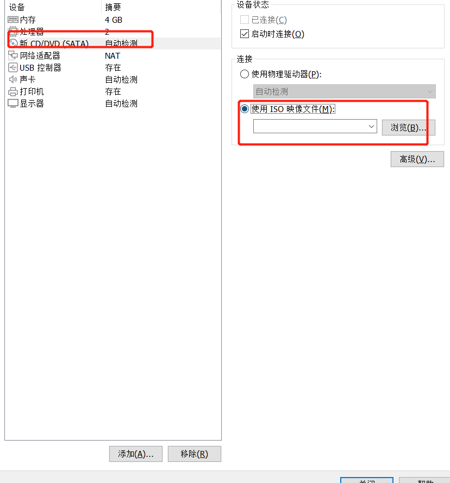Select the USB controller (USB 控制器) icon
The width and height of the screenshot is (450, 483).
(x=12, y=67)
